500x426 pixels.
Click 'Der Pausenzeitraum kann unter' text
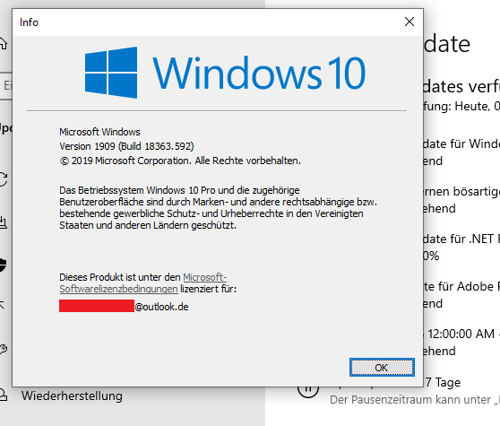411,400
